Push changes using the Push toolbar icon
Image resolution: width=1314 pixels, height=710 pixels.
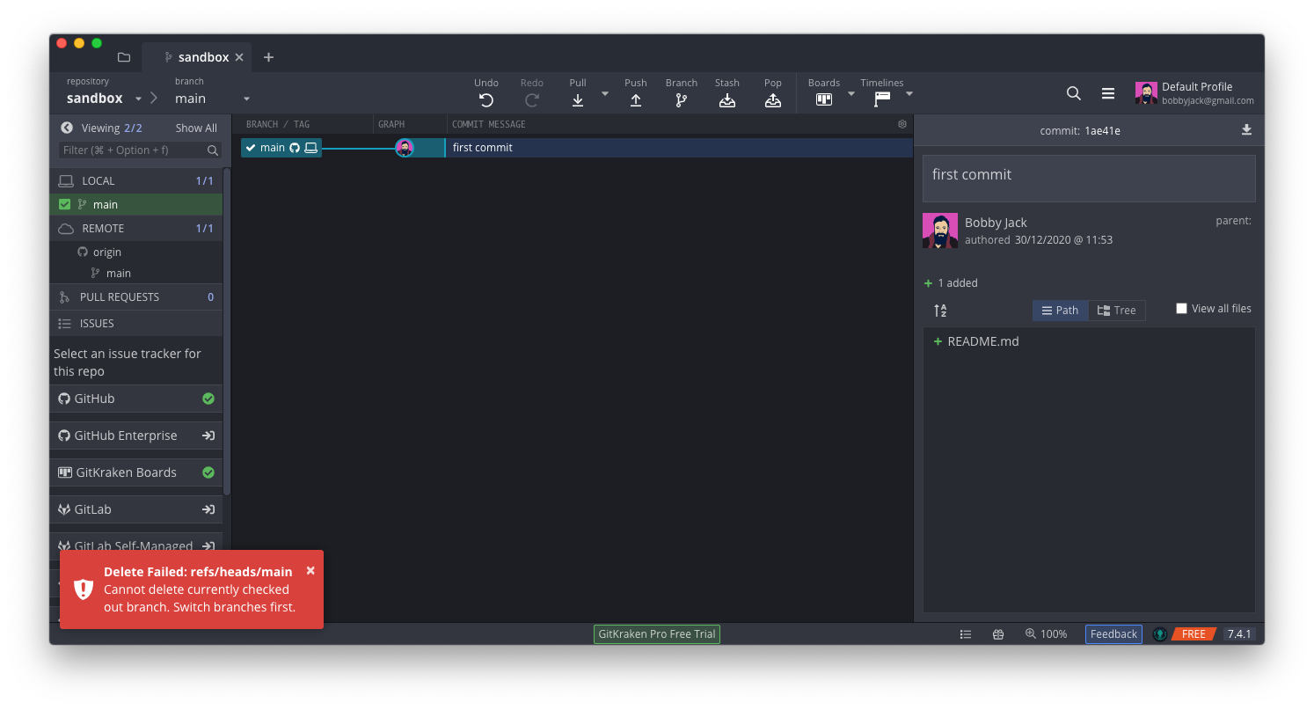pos(635,99)
